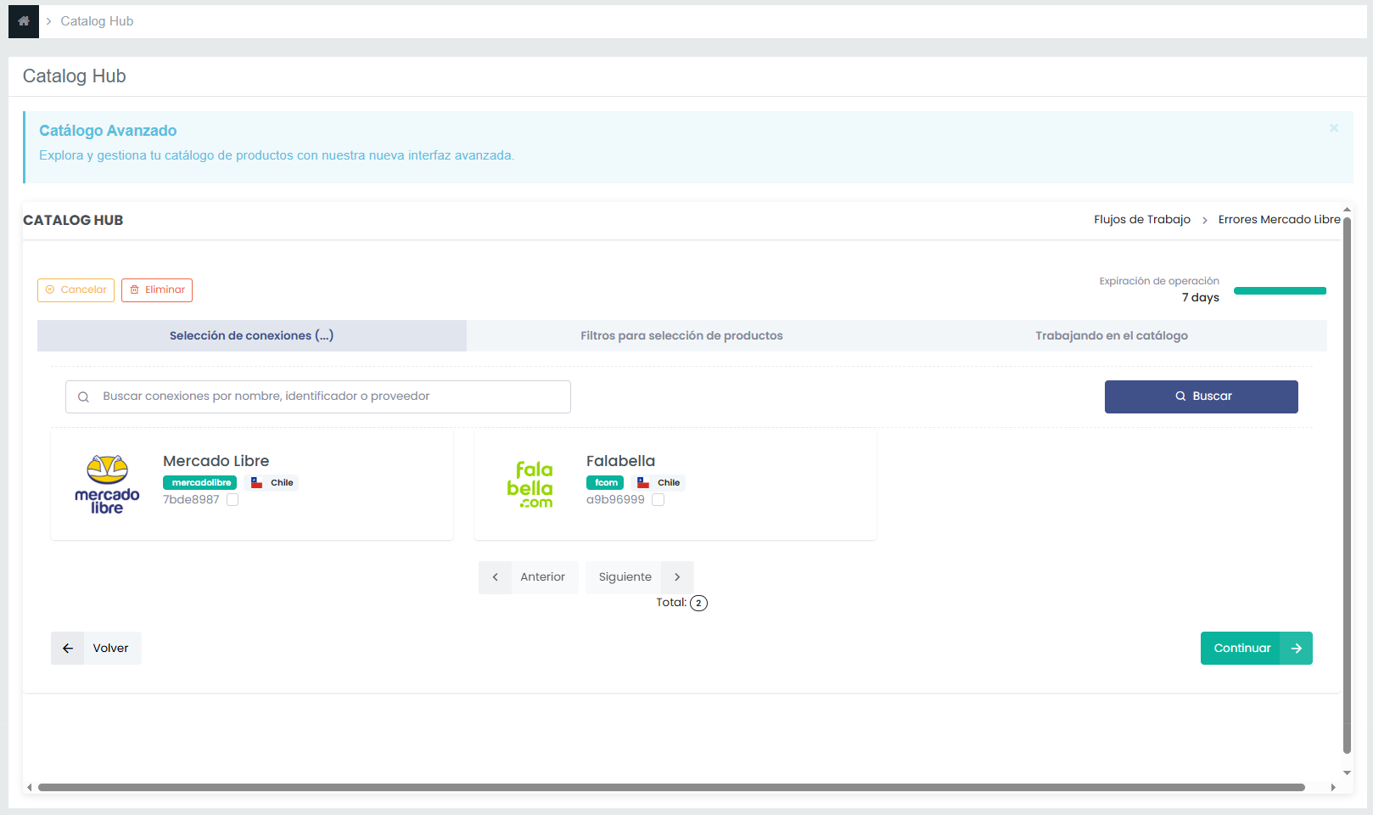
Task: Click the operation expiration progress bar
Action: click(1279, 291)
